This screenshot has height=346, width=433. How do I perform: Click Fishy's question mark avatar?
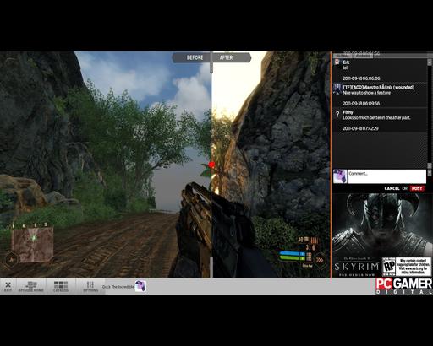point(337,114)
